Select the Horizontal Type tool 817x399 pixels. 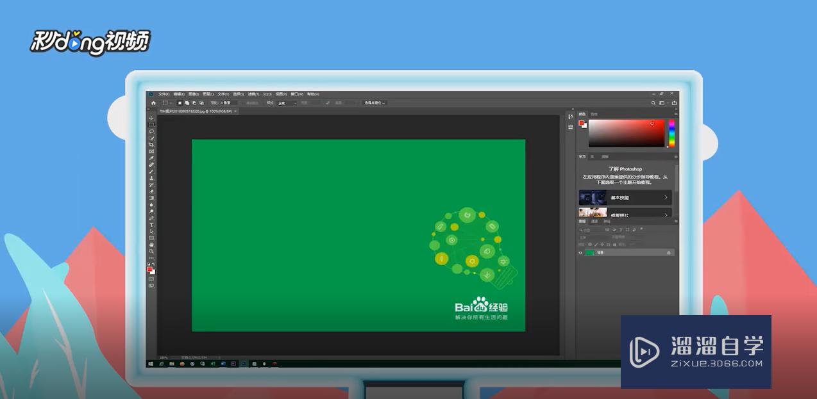(x=151, y=225)
